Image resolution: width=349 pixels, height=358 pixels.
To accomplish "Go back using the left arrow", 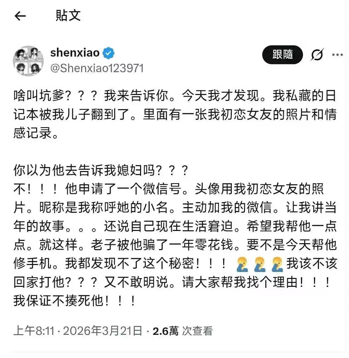I will 20,16.
